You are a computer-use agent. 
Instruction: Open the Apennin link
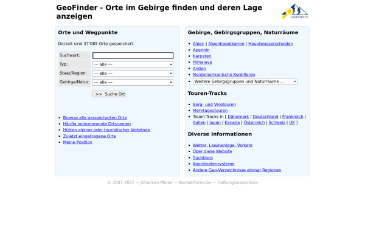tap(201, 50)
